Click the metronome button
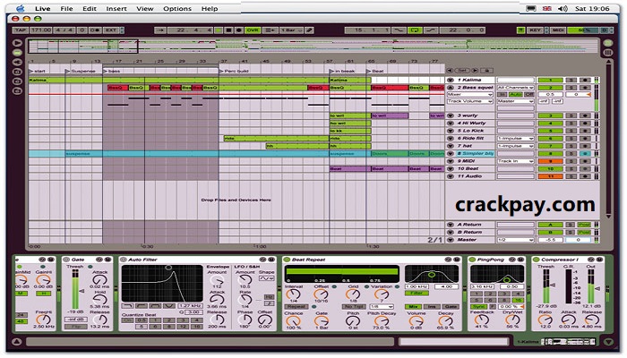The width and height of the screenshot is (627, 358). click(x=95, y=30)
